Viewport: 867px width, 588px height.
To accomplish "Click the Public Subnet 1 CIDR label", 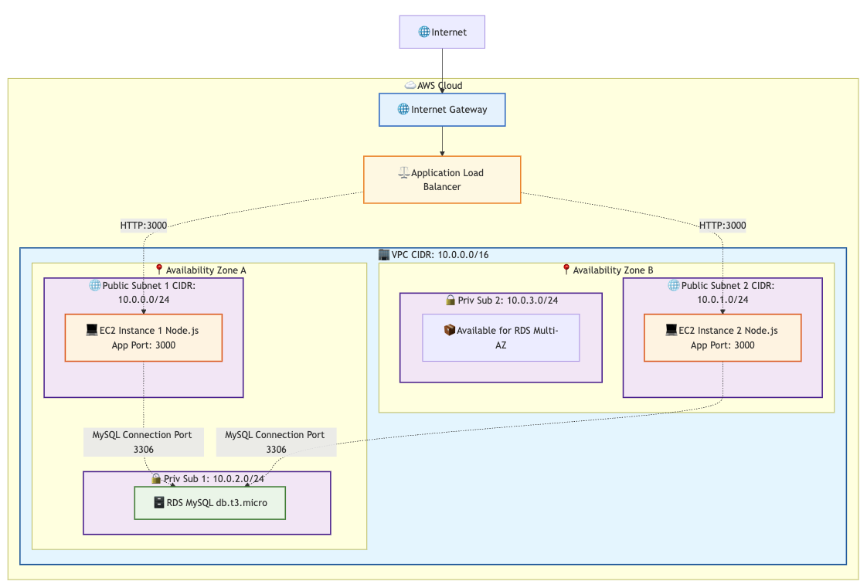I will coord(144,292).
